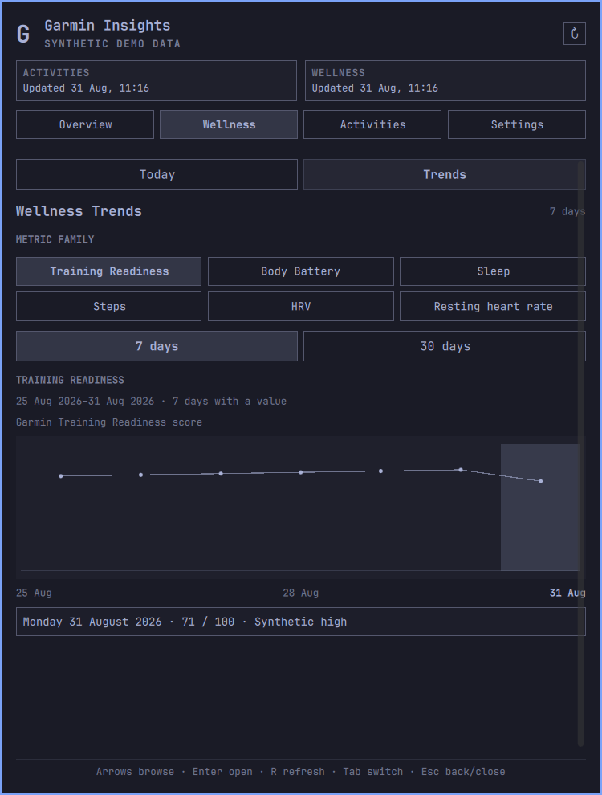Click the 'Wellness Trends' heading
Viewport: 602px width, 795px height.
click(x=79, y=211)
